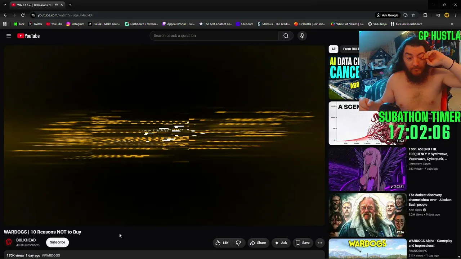Dislike the WARDOGS video

pyautogui.click(x=238, y=243)
